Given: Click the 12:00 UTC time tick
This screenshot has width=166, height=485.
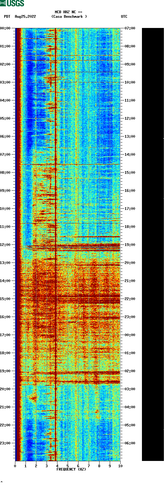Looking at the screenshot, I should 130,118.
